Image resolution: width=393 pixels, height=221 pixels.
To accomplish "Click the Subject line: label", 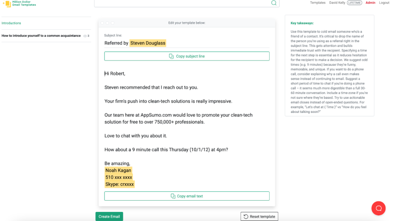I will click(113, 35).
